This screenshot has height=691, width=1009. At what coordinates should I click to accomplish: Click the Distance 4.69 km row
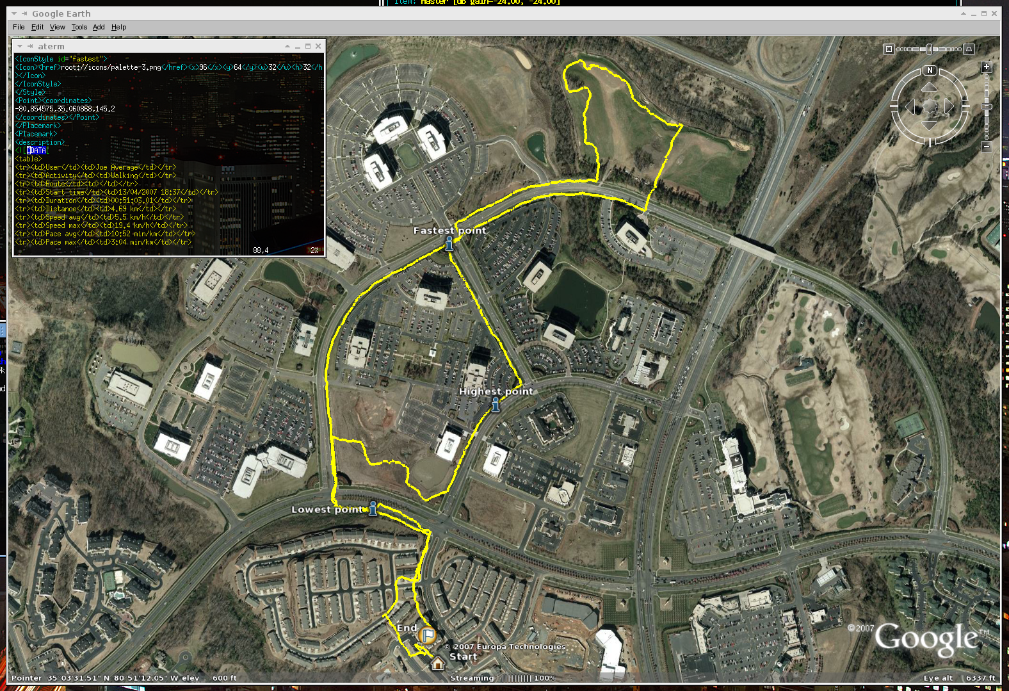(95, 209)
